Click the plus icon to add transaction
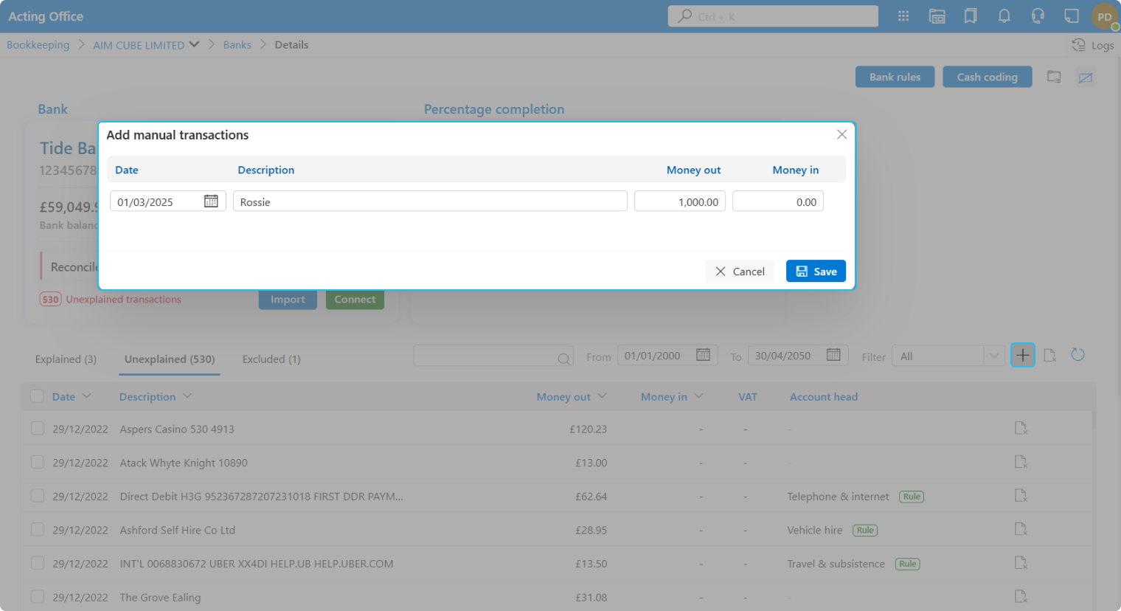This screenshot has width=1121, height=611. 1022,355
